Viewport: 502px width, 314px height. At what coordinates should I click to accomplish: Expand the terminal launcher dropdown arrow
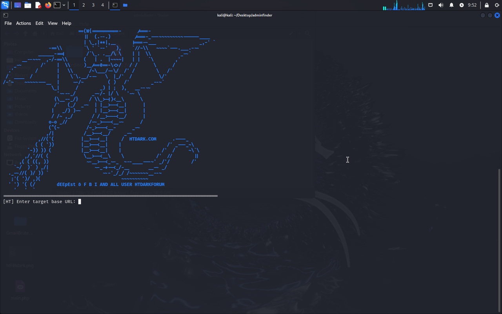(x=64, y=5)
